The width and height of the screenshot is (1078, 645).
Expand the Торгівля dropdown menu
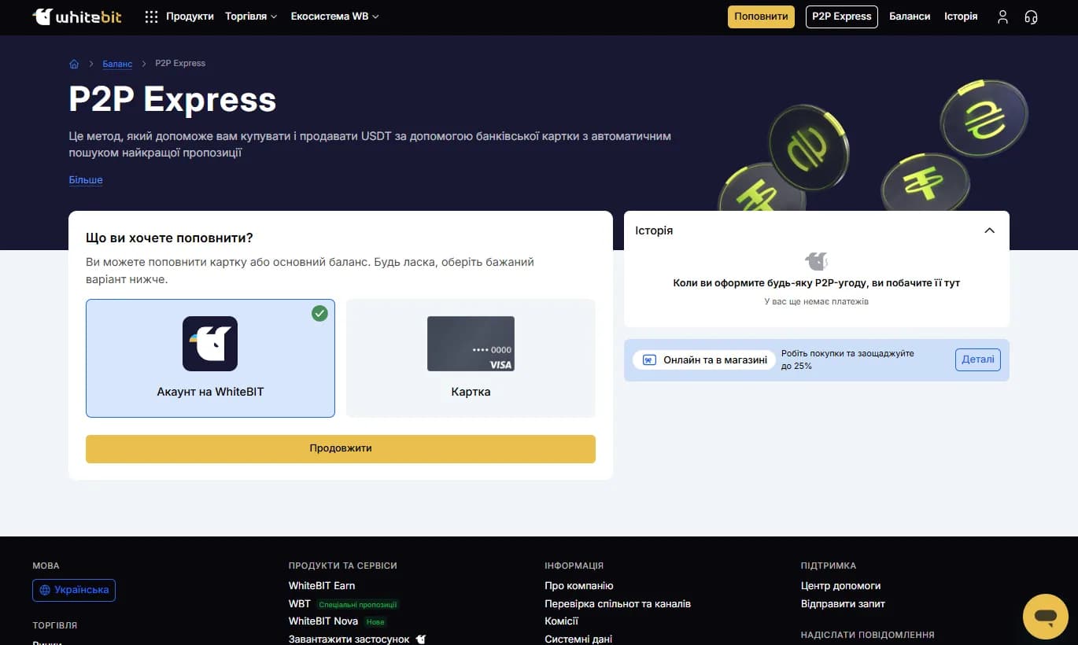point(251,17)
